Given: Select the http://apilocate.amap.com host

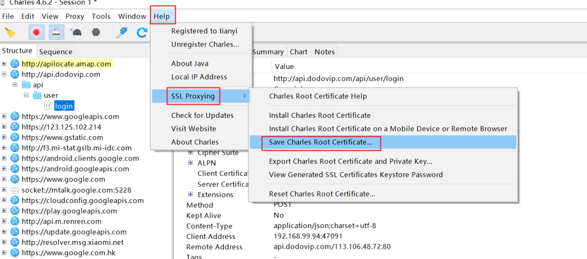Looking at the screenshot, I should click(x=66, y=64).
